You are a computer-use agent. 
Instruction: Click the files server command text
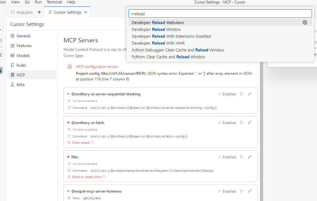click(152, 171)
